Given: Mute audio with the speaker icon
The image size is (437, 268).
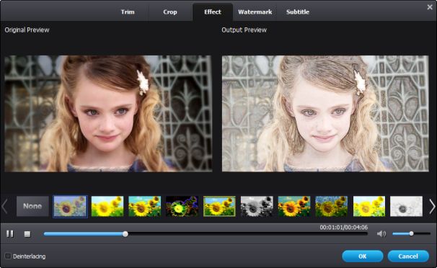Looking at the screenshot, I should (x=381, y=233).
